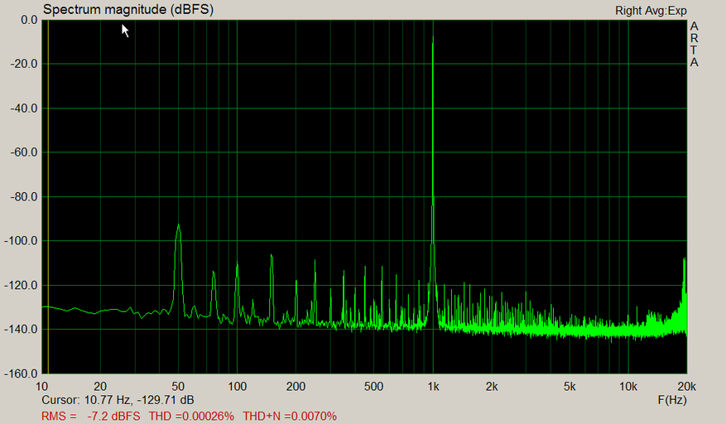Click the 'THD+N =0.0070%' value
The width and height of the screenshot is (726, 424).
[290, 416]
